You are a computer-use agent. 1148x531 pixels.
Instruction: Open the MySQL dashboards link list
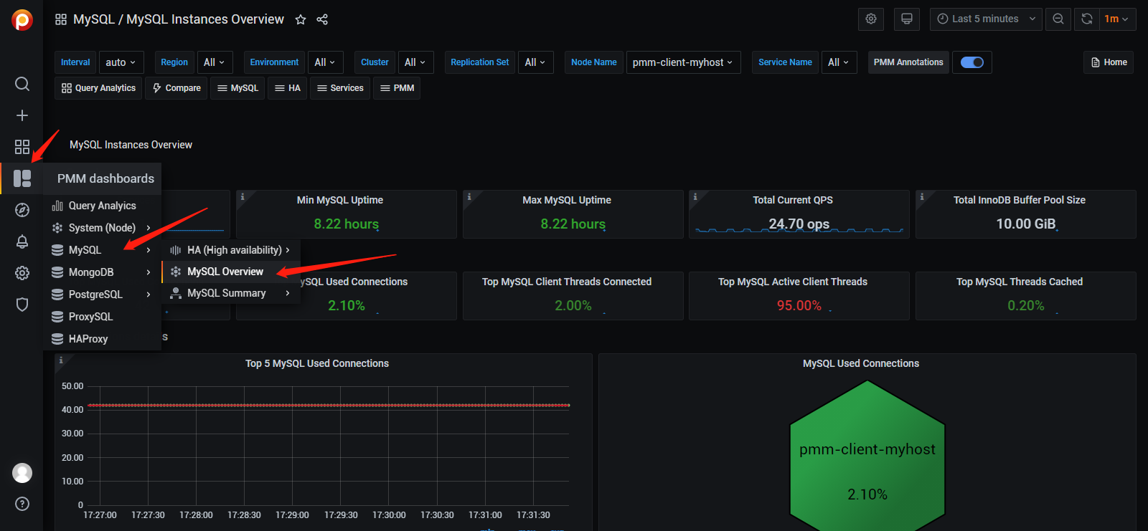(237, 88)
